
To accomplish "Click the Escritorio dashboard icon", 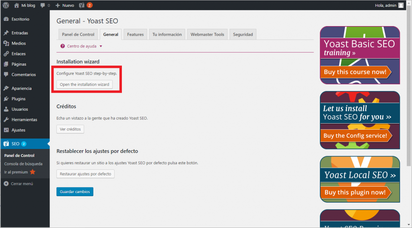I will [6, 19].
